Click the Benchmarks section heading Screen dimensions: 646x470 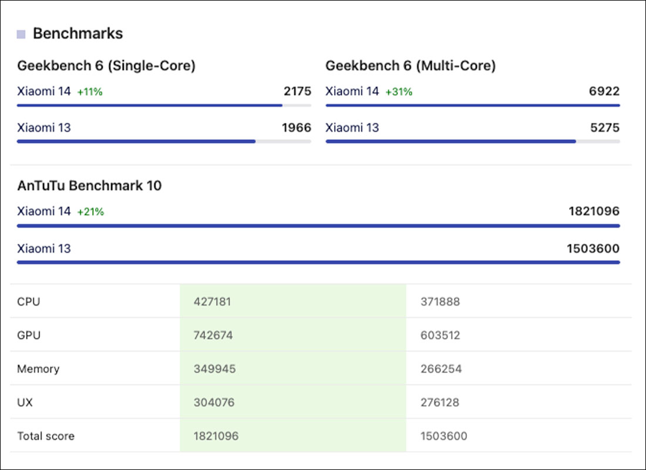tap(78, 34)
